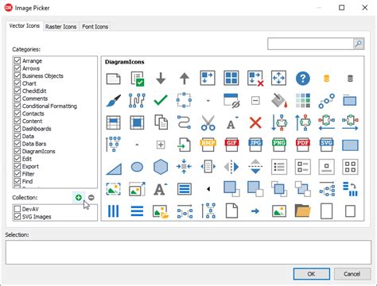377x286 pixels.
Task: Toggle the Export category checkbox
Action: 17,166
